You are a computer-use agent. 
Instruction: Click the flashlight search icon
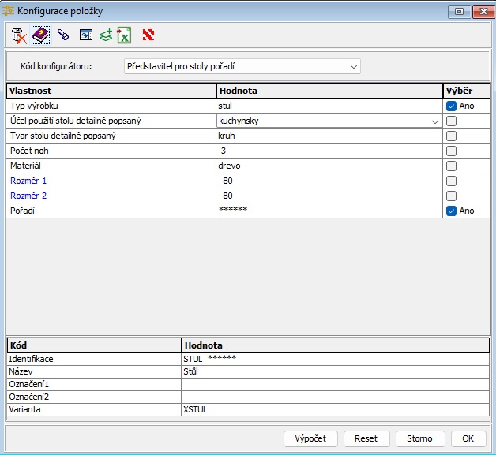(62, 35)
